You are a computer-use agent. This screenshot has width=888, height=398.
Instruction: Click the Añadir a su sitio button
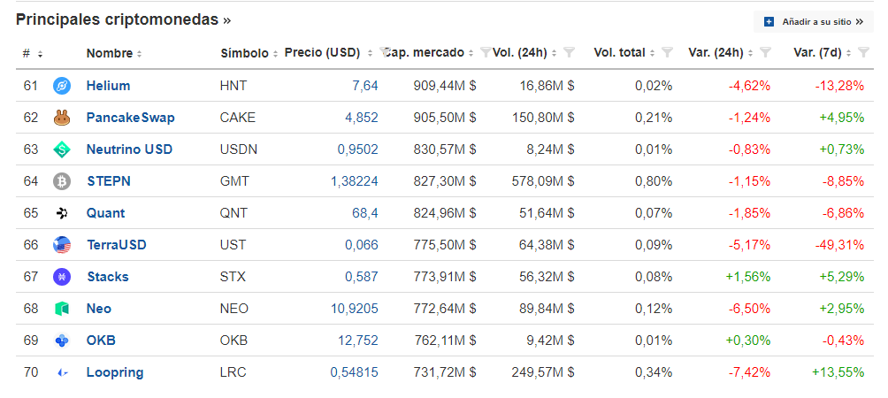pos(813,22)
